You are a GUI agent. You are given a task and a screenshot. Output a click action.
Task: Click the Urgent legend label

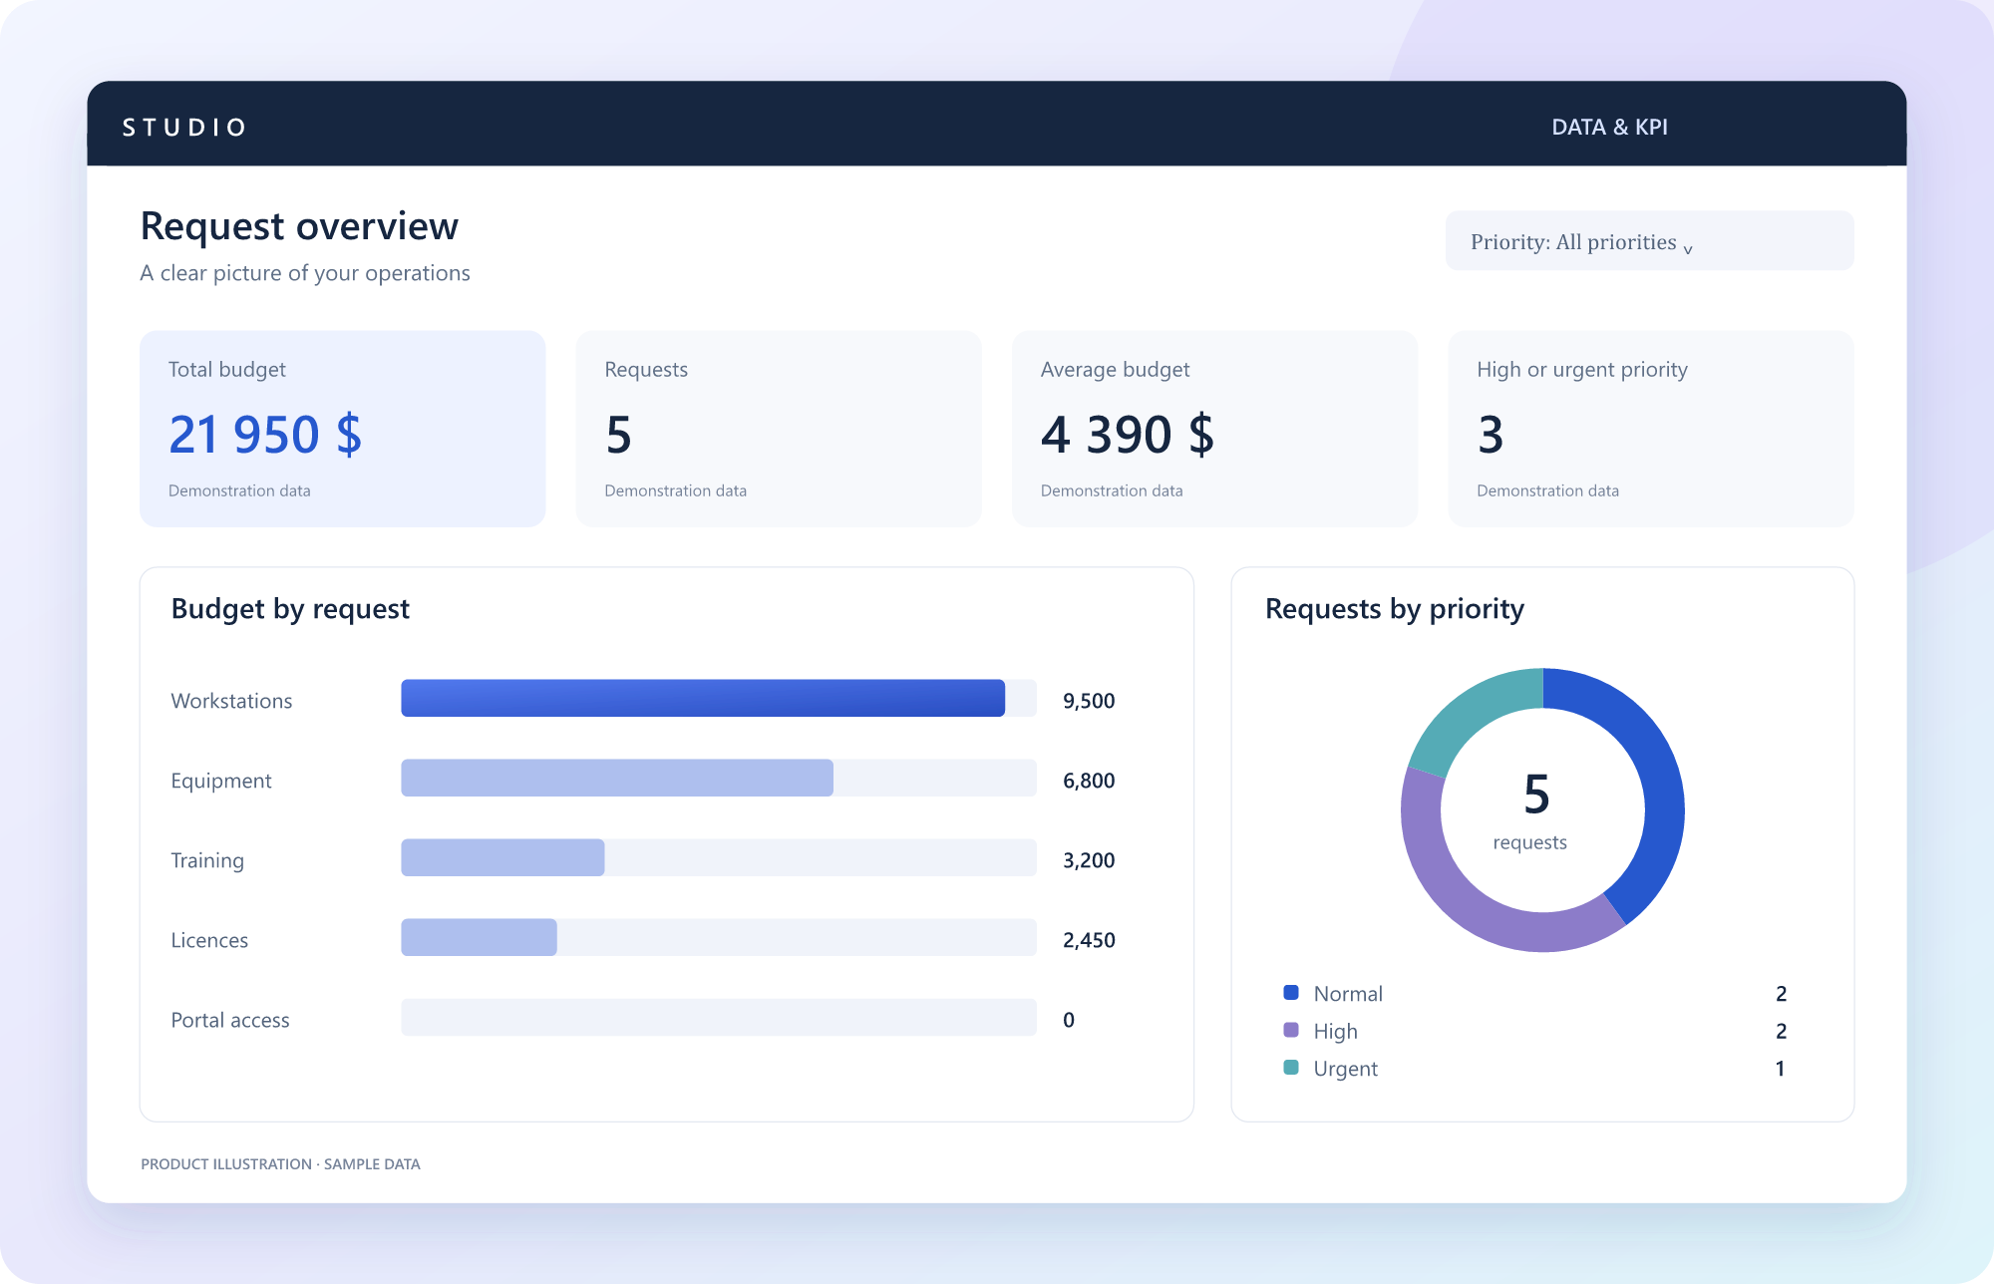[x=1345, y=1069]
